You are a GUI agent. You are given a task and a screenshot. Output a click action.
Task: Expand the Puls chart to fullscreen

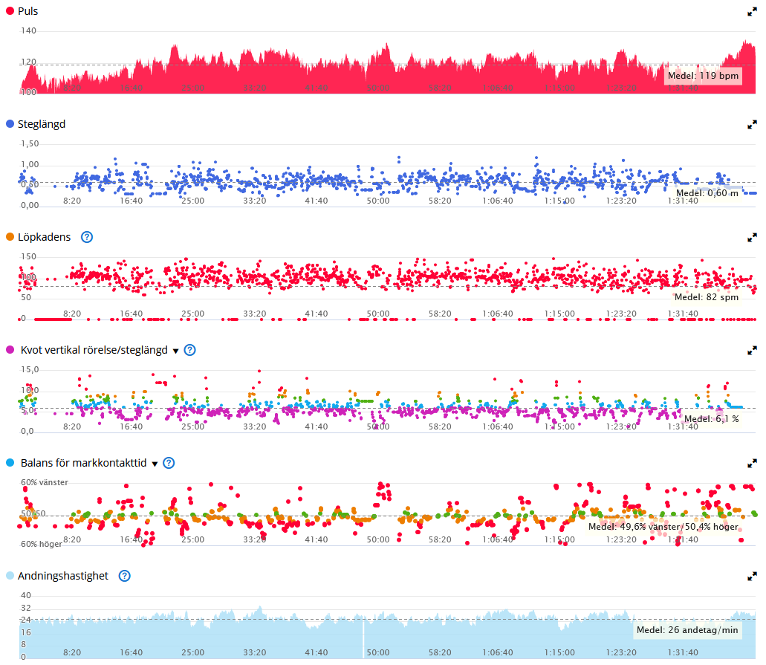(x=752, y=12)
